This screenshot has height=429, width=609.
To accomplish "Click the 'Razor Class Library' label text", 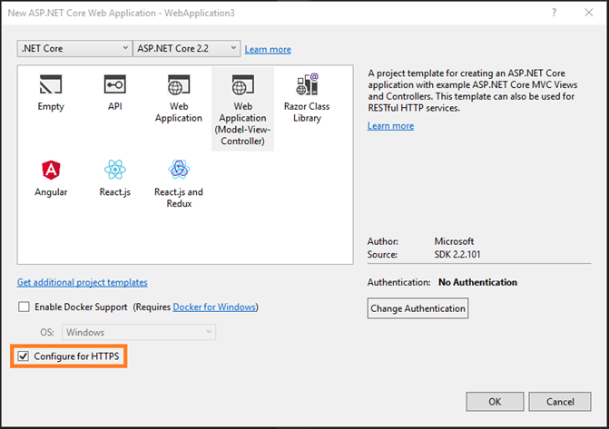I will pos(307,112).
